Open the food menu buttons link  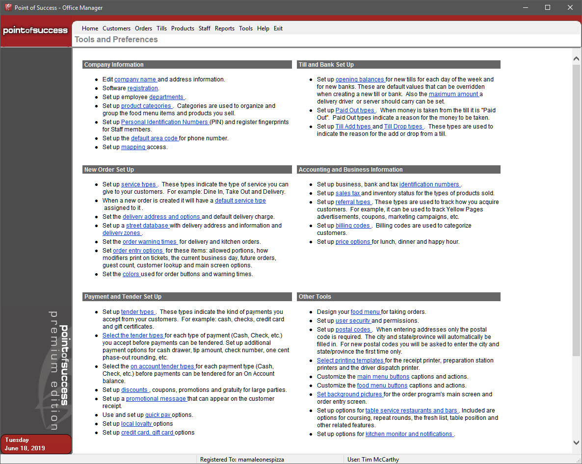click(x=382, y=386)
